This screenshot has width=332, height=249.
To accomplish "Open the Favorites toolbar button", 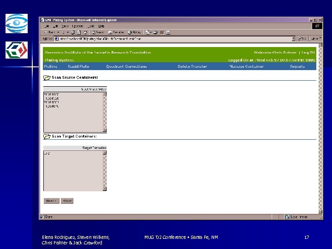I will pos(116,32).
